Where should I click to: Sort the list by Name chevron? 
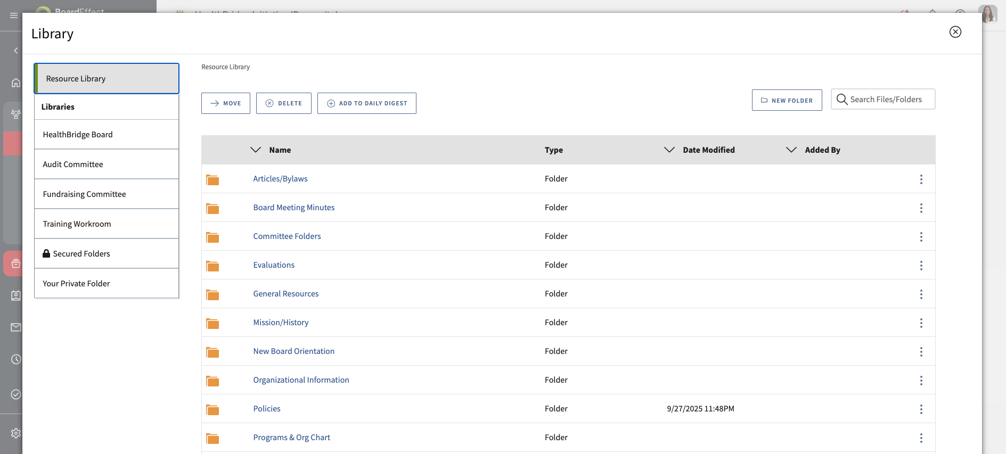(x=256, y=150)
